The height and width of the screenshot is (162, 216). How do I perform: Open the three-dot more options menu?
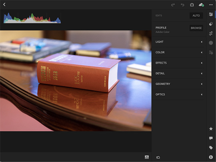point(211,5)
